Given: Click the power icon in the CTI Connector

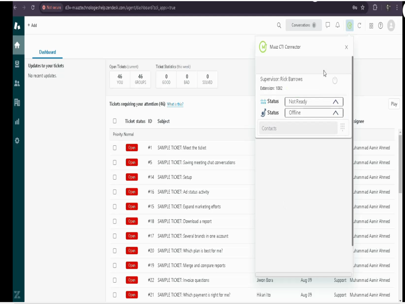Looking at the screenshot, I should (335, 80).
